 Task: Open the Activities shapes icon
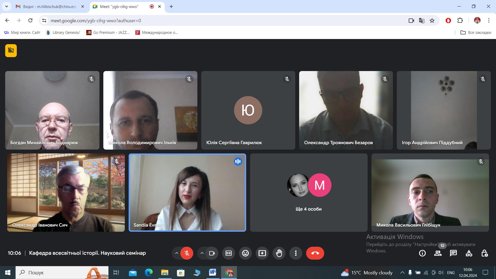point(469,253)
